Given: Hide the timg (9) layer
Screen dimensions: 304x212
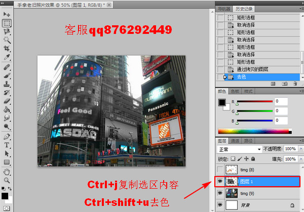Looking at the screenshot, I should point(220,193).
